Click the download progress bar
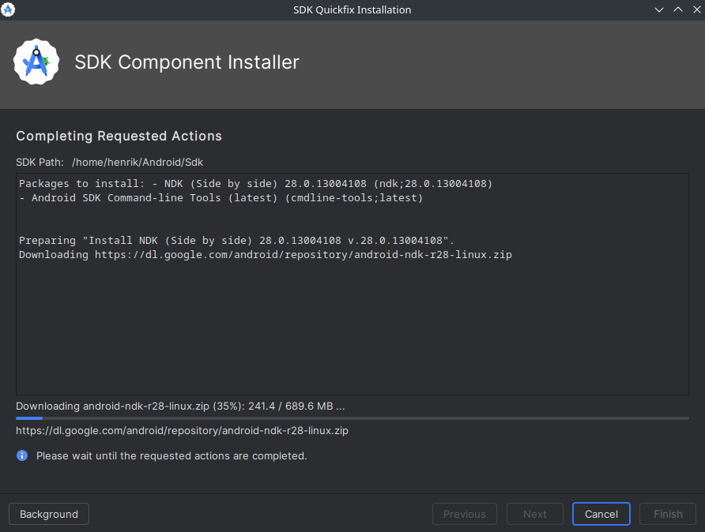 click(352, 418)
